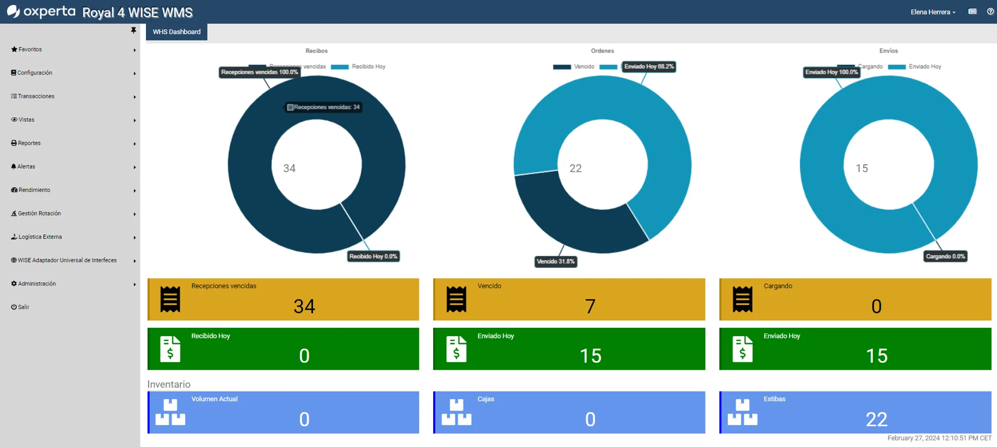Click the receipt icon on Vencido card
Image resolution: width=997 pixels, height=447 pixels.
tap(456, 299)
